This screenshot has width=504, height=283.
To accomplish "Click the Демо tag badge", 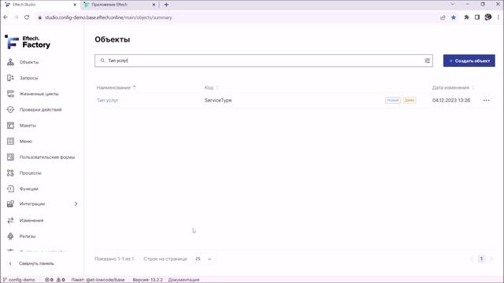I will pos(409,100).
